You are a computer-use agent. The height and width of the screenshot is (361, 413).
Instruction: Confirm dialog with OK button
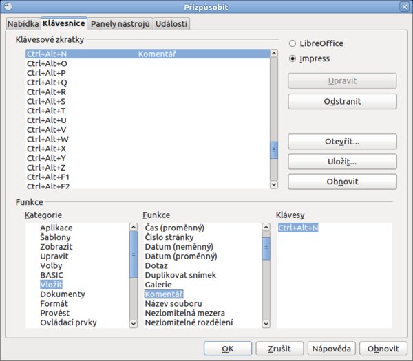[x=228, y=349]
